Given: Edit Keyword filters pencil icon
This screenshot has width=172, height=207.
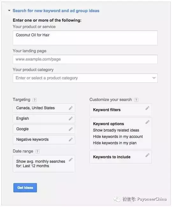Looking at the screenshot, I should pyautogui.click(x=147, y=108).
